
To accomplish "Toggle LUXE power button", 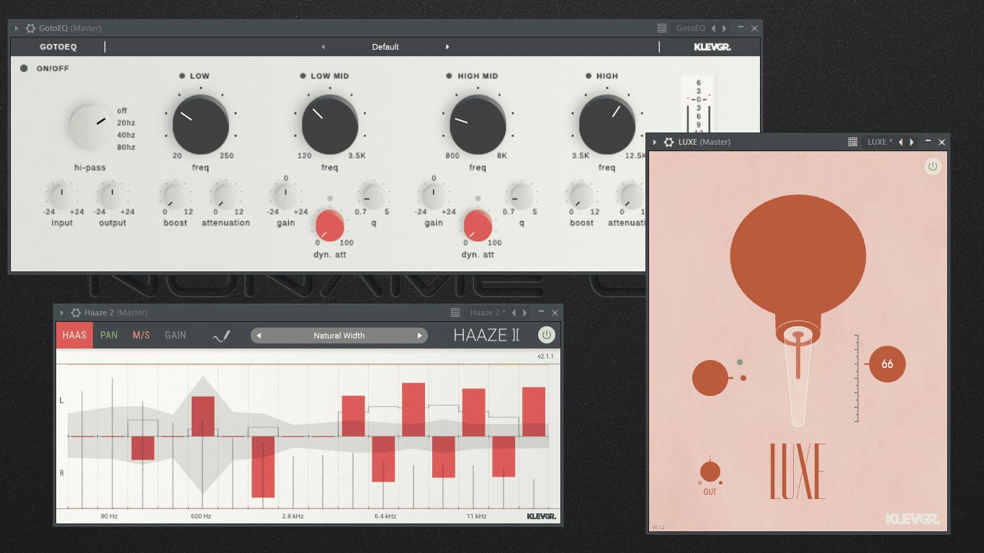I will (x=933, y=166).
